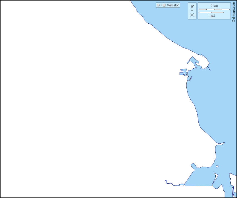Click the 2 km scale bar
Viewport: 237px width, 198px height.
tap(214, 9)
